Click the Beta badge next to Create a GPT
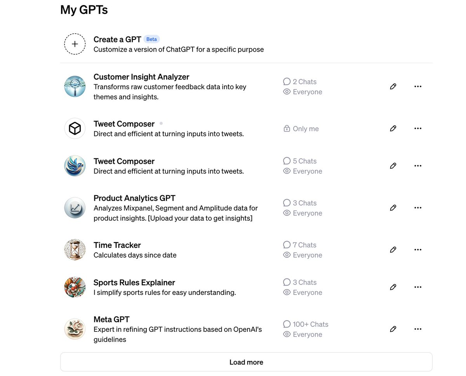This screenshot has height=376, width=466. [x=151, y=39]
